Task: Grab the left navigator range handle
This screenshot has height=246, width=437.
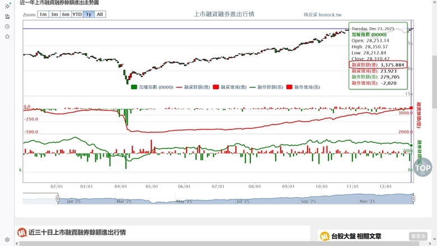Action: pyautogui.click(x=57, y=198)
